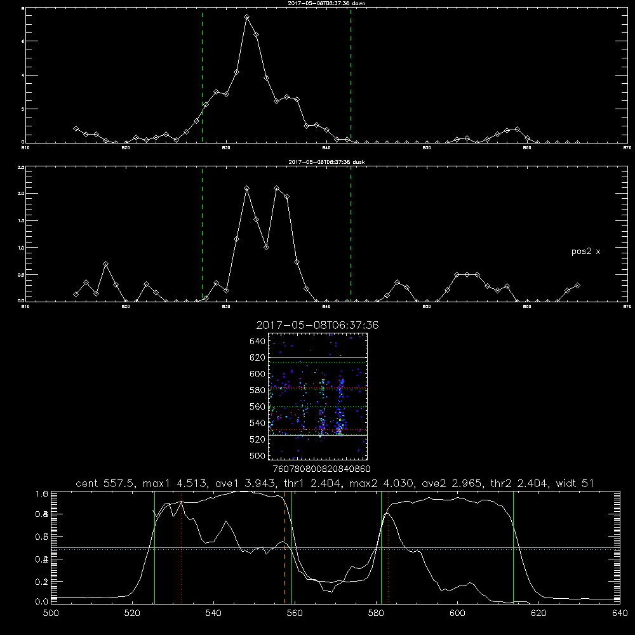
Task: Click the horizontal threshold line in bottom plot
Action: (x=335, y=549)
